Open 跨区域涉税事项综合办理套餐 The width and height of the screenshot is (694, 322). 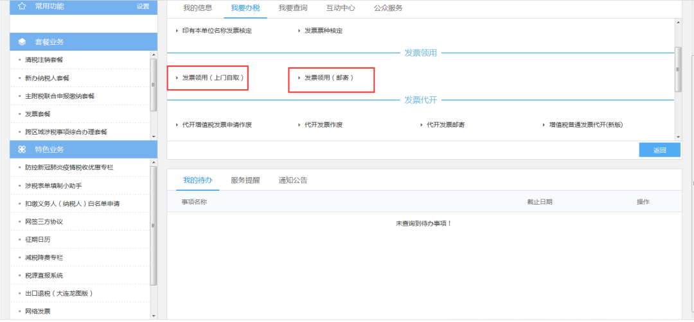pyautogui.click(x=66, y=131)
